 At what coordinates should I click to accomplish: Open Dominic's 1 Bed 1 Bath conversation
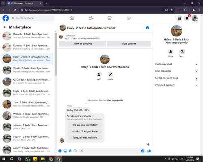point(27,47)
